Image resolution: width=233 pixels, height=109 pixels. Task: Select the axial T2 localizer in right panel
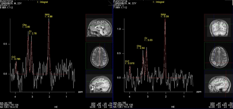click(x=218, y=56)
